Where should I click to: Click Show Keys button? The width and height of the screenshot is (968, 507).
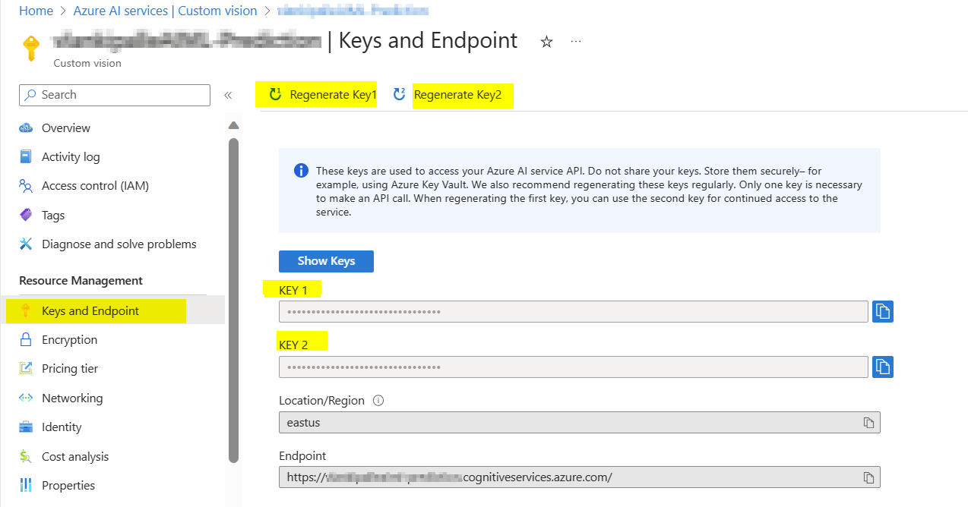pyautogui.click(x=326, y=261)
